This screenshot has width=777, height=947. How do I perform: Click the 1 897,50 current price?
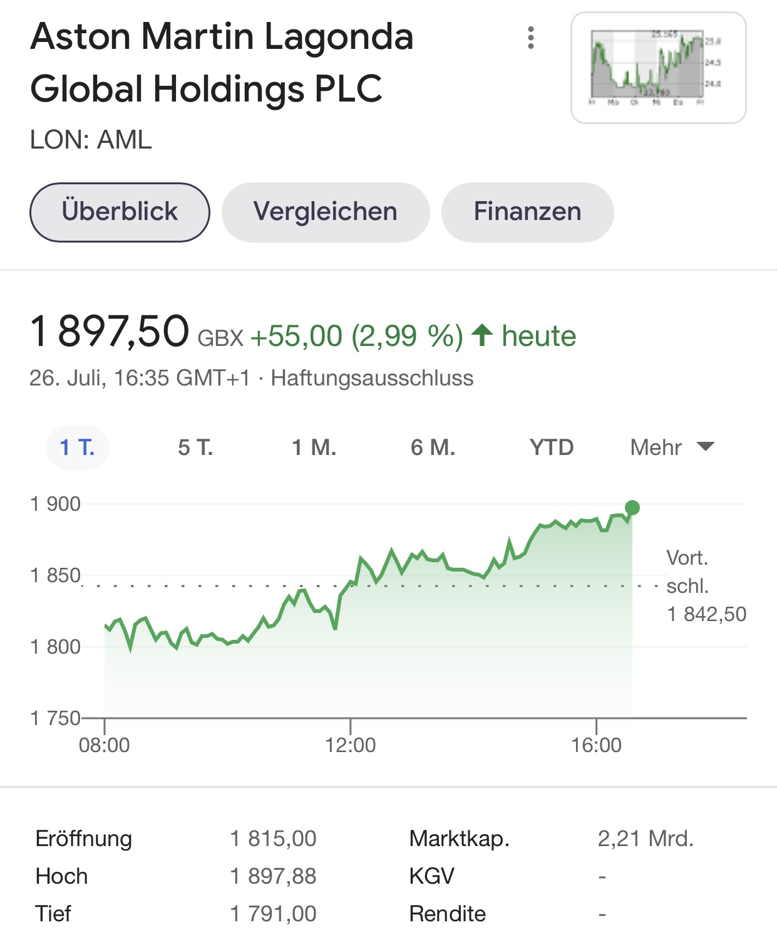click(x=110, y=332)
